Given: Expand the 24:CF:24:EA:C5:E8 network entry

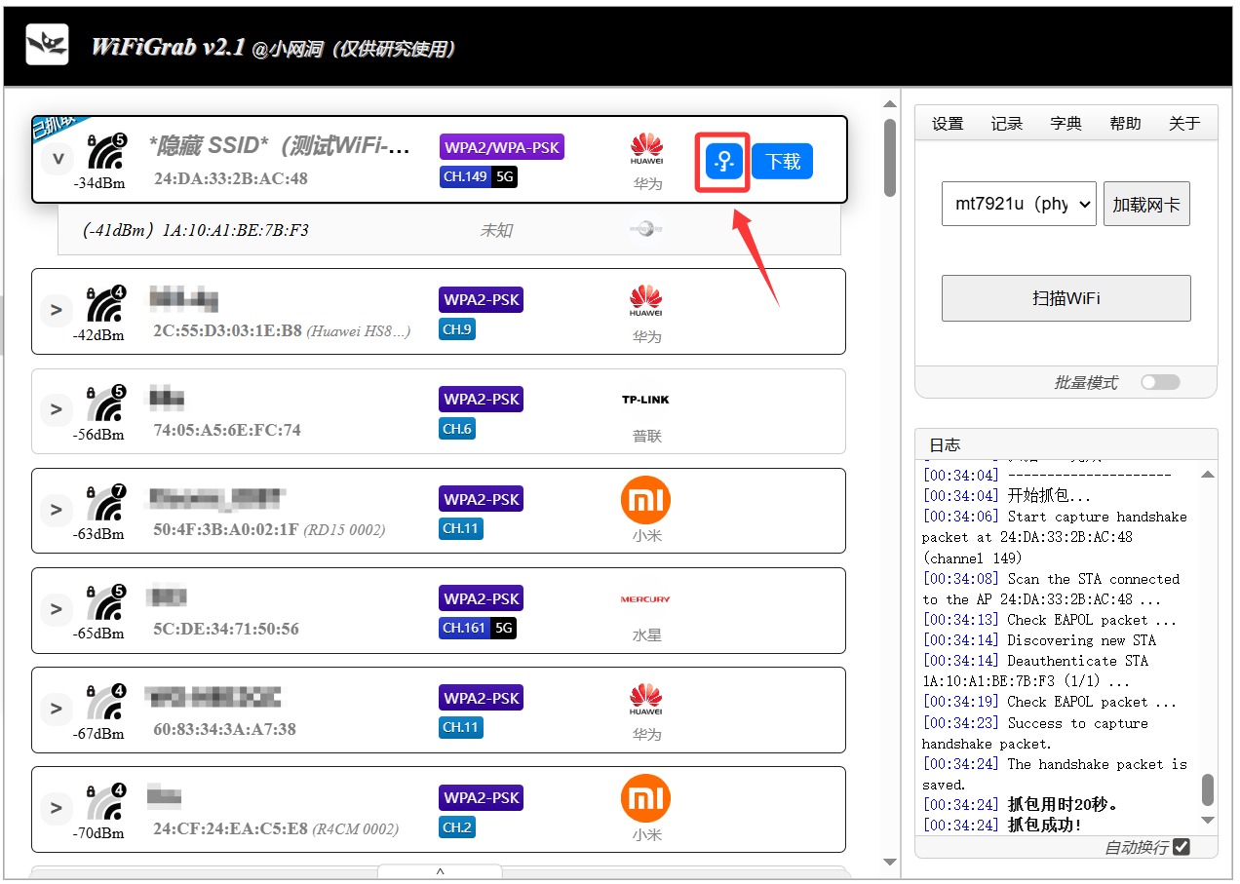Looking at the screenshot, I should (x=57, y=807).
